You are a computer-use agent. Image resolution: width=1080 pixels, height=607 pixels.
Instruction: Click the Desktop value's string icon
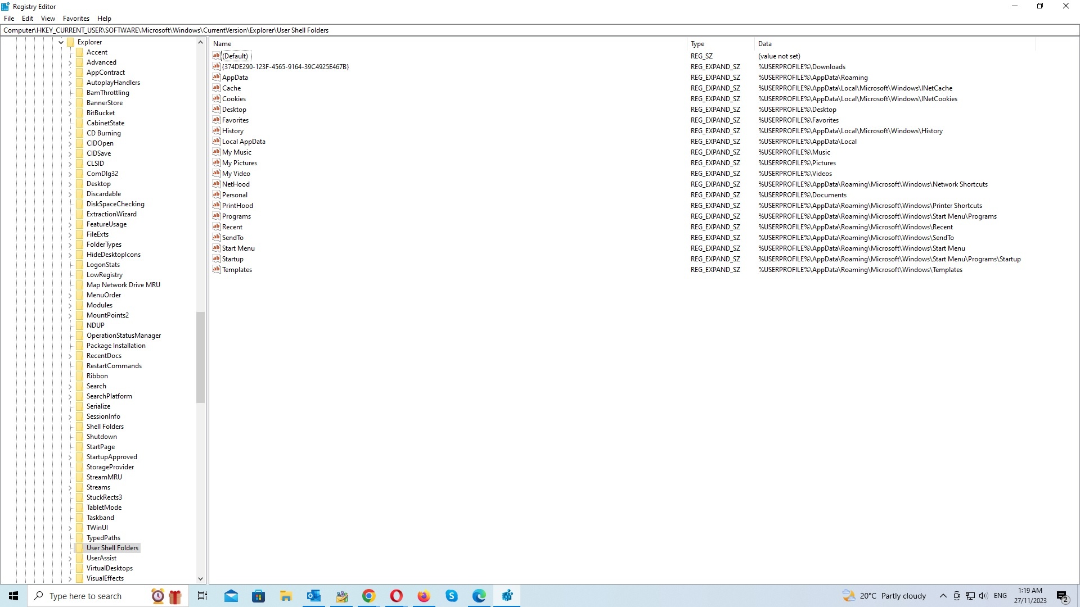point(216,109)
